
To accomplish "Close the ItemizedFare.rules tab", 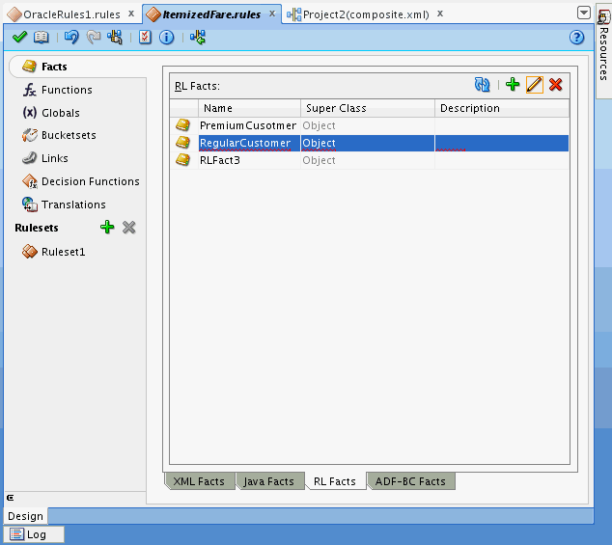I will 272,14.
